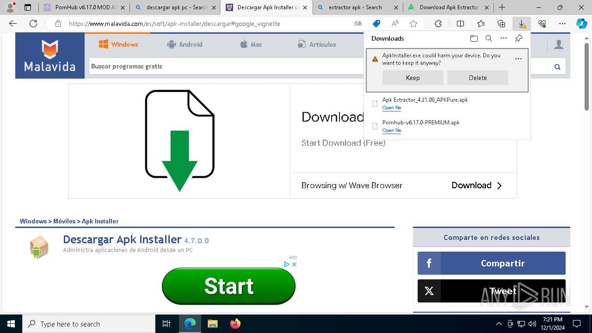Click the green Start ad button
This screenshot has height=333, width=592.
tap(228, 286)
